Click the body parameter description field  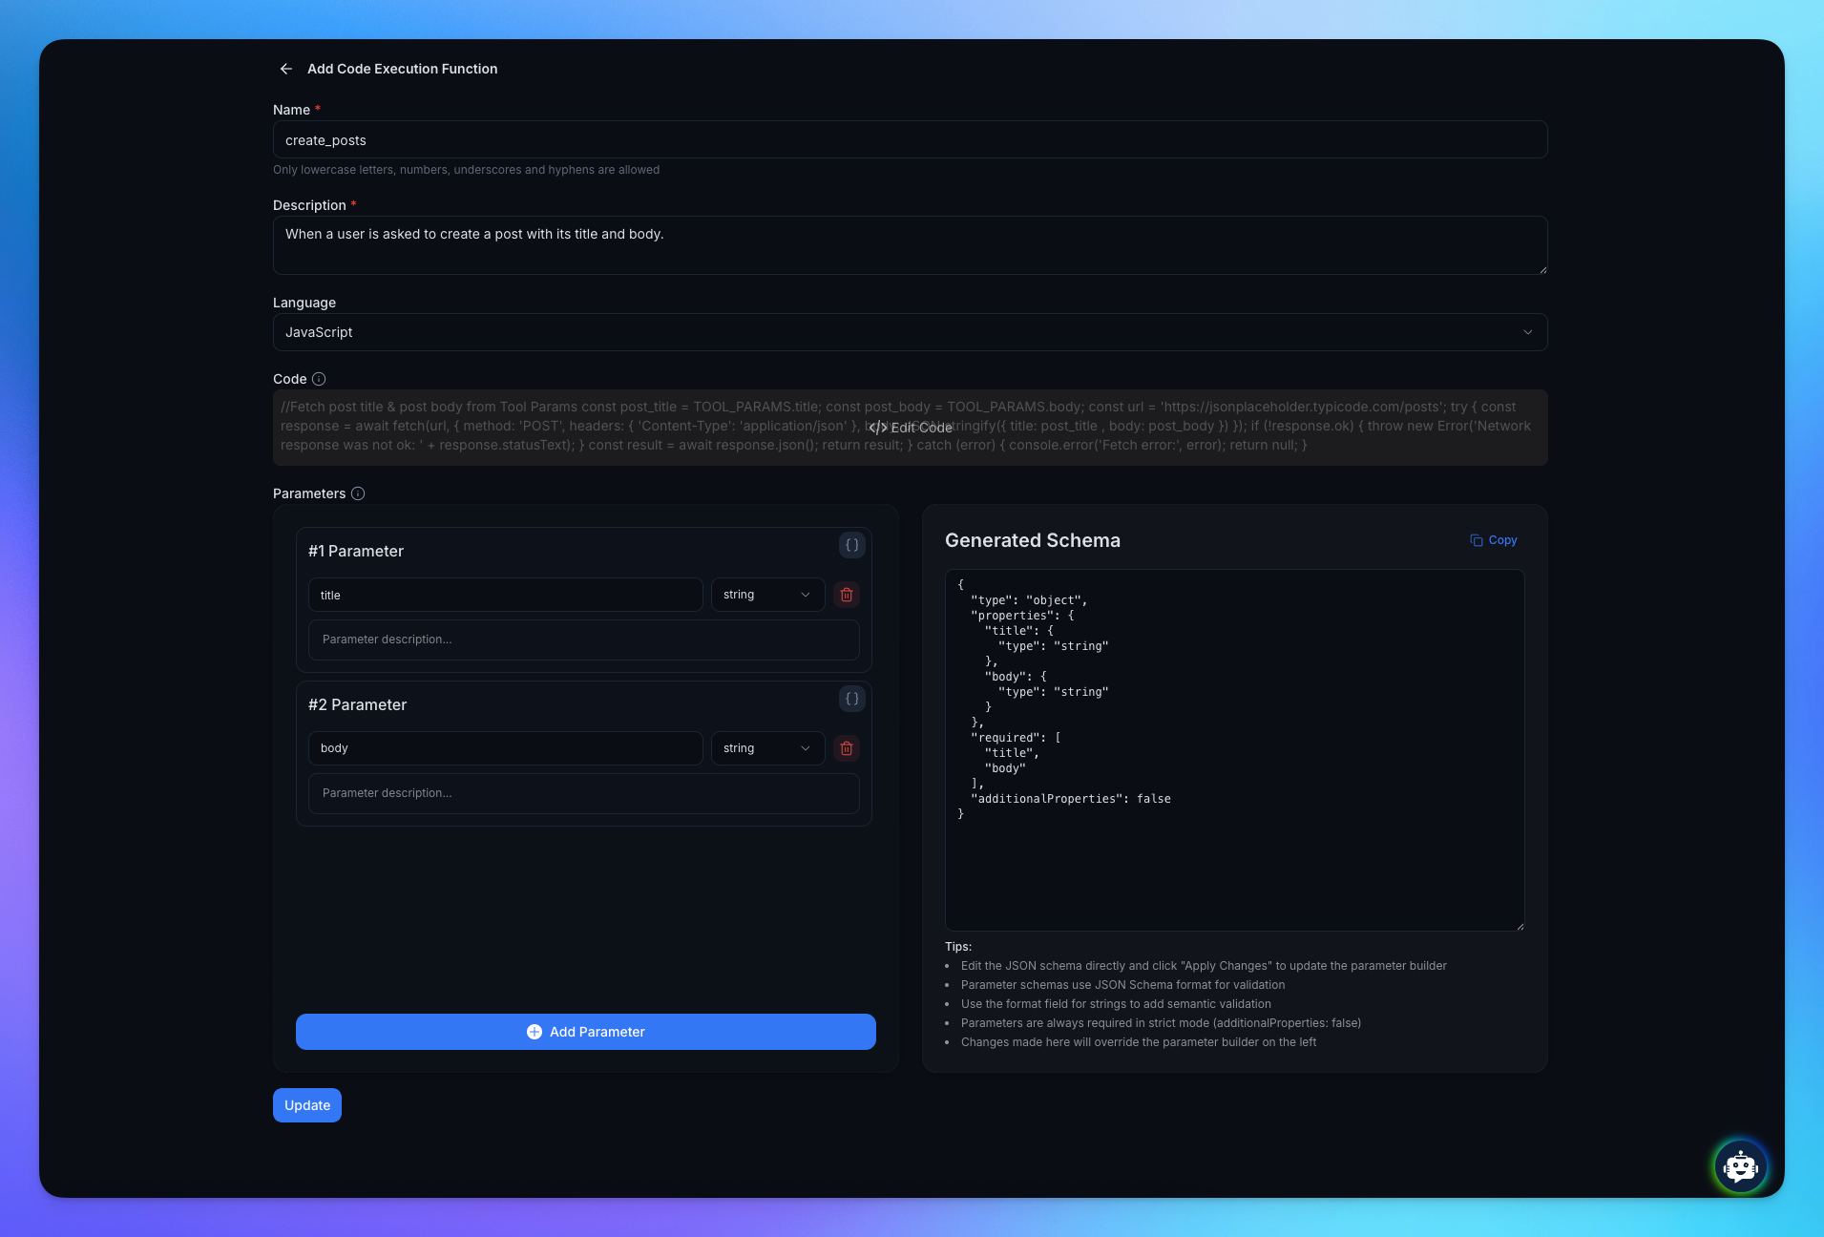tap(583, 793)
